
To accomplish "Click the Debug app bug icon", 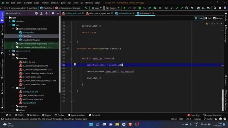I will pyautogui.click(x=140, y=8).
